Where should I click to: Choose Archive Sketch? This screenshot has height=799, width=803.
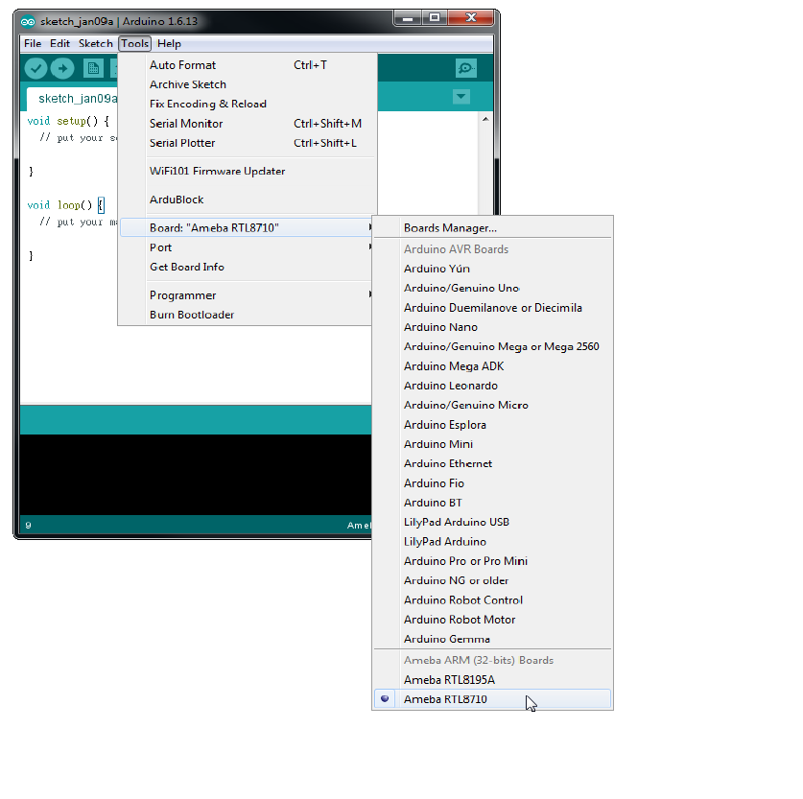click(247, 84)
